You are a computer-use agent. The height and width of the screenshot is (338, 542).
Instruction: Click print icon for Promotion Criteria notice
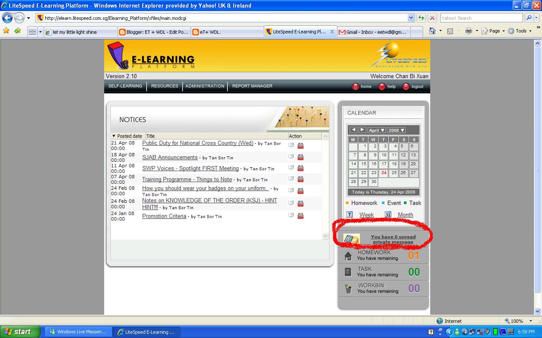coord(301,216)
